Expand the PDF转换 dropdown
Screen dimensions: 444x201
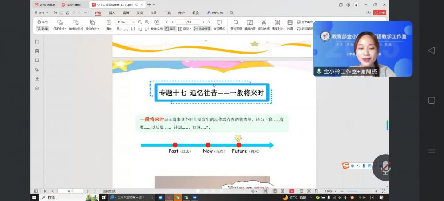tap(60, 28)
